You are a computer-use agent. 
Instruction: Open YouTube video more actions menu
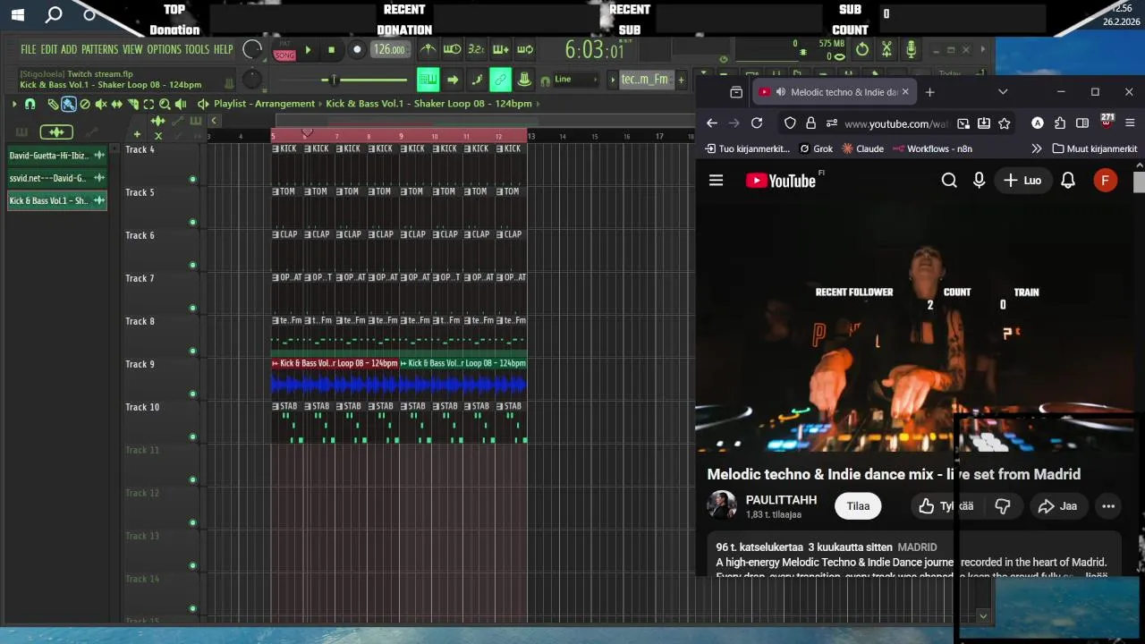click(x=1108, y=506)
